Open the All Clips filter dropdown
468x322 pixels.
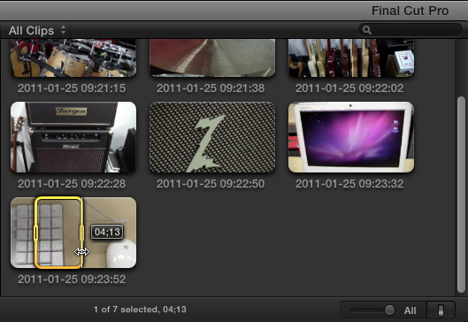pos(37,30)
